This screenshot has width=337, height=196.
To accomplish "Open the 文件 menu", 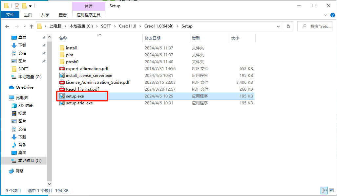I will [10, 15].
